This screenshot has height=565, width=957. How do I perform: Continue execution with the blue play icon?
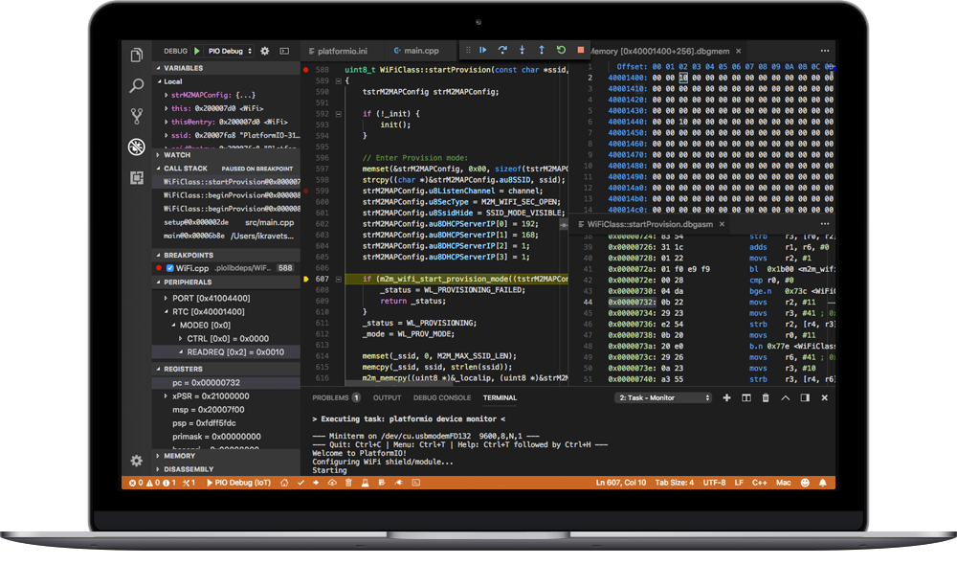coord(484,50)
